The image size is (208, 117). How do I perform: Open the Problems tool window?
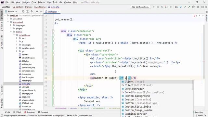point(30,112)
